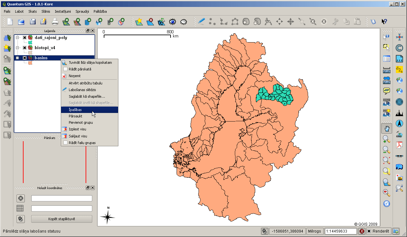Check 'Rādīt failu grupas' option

coord(65,143)
